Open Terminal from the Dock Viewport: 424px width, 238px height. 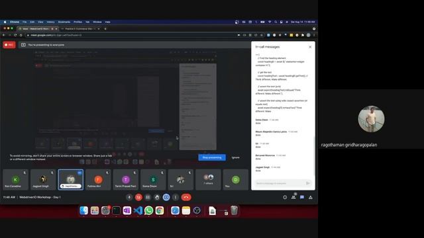[x=117, y=210]
